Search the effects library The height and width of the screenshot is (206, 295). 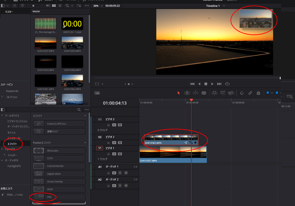tap(79, 109)
